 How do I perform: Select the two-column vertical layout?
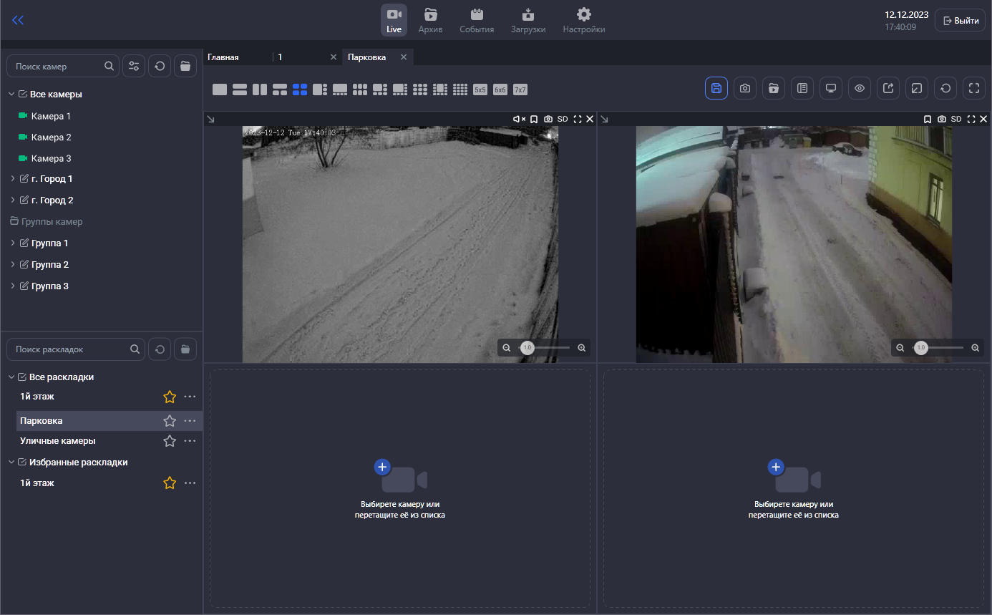(x=260, y=89)
